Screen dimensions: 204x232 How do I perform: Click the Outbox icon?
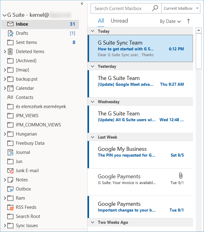coord(10,189)
